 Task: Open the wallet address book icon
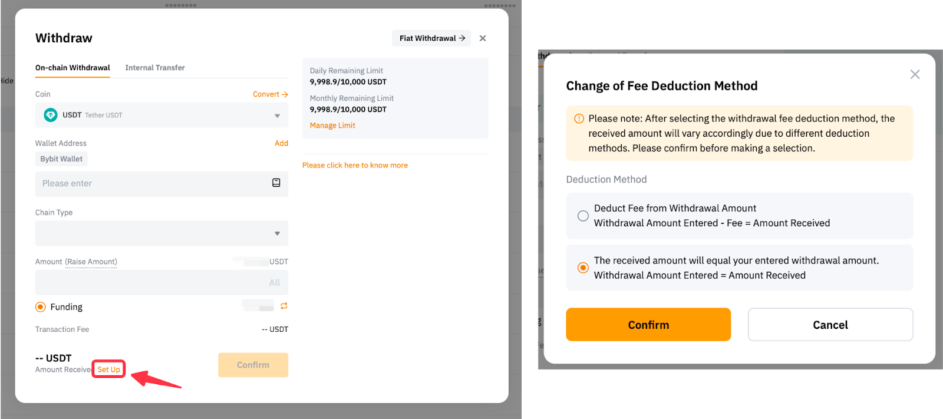tap(276, 183)
